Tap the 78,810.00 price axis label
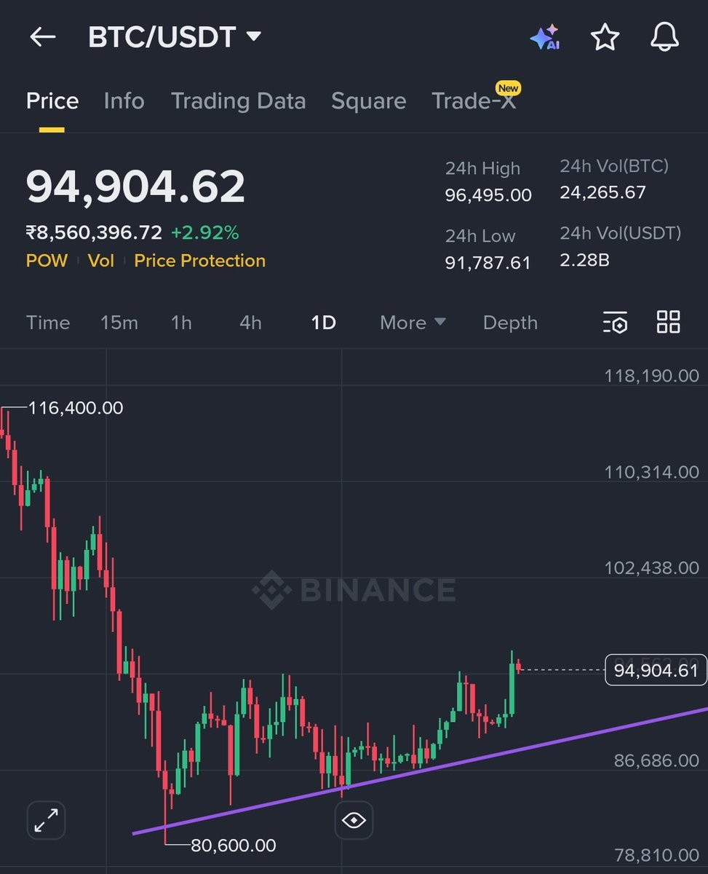Image resolution: width=708 pixels, height=874 pixels. (656, 854)
